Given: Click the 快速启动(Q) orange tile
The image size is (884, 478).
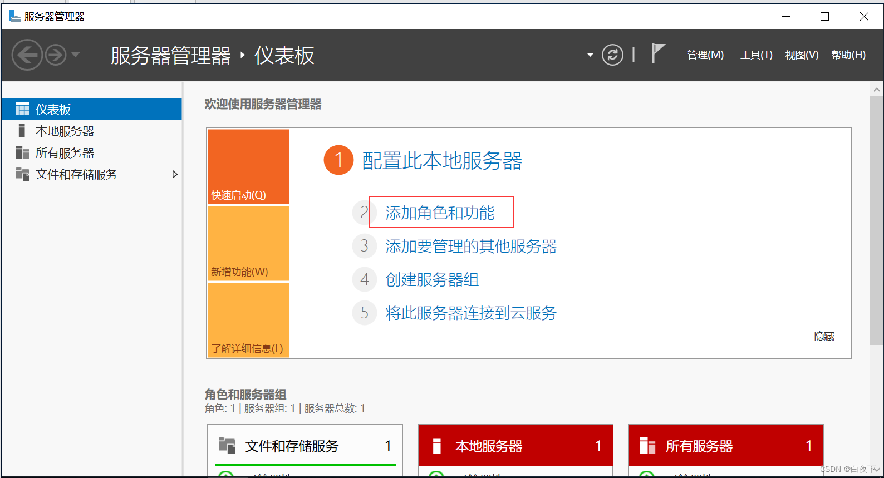Looking at the screenshot, I should point(248,166).
